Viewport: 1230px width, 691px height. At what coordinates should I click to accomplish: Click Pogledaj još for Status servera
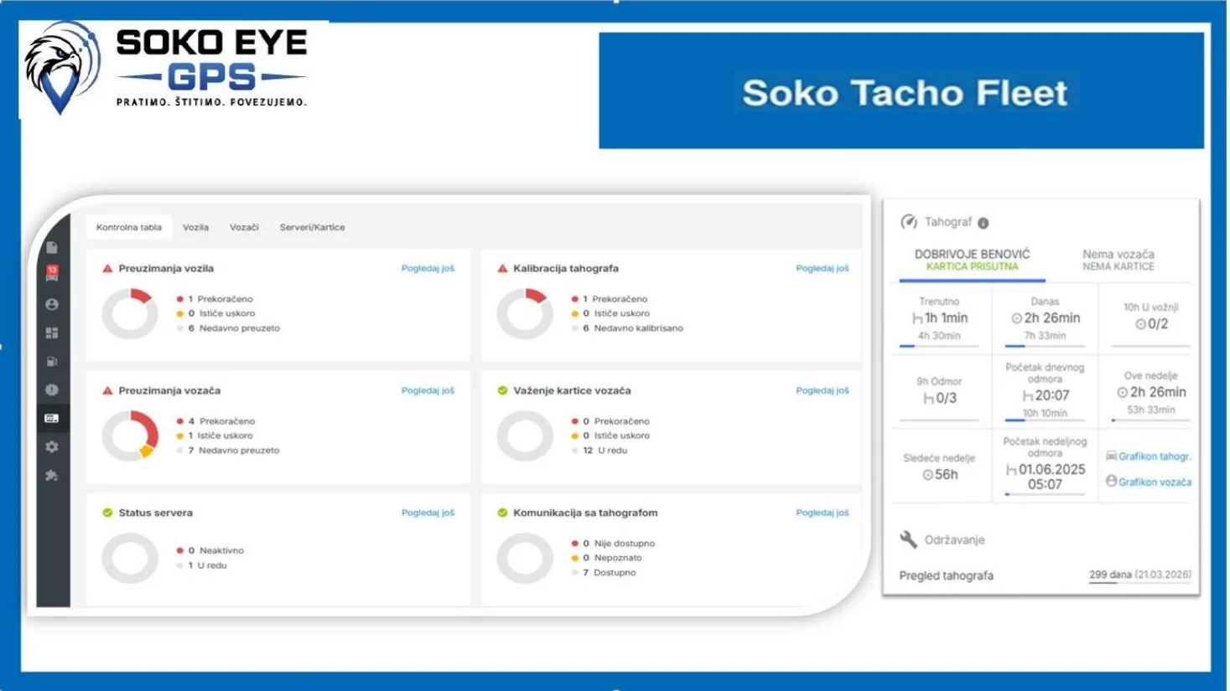(x=428, y=513)
